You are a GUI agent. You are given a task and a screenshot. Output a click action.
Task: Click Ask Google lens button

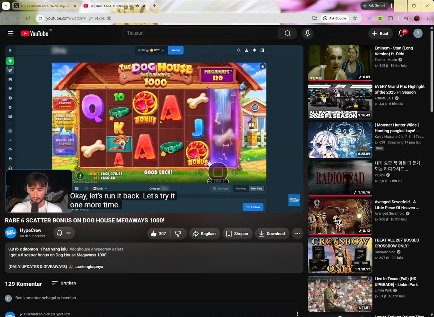click(335, 18)
